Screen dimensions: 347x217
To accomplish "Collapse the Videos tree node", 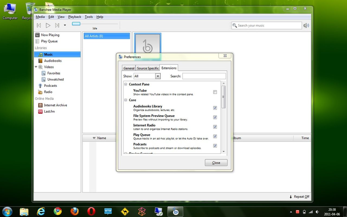I will (x=36, y=67).
